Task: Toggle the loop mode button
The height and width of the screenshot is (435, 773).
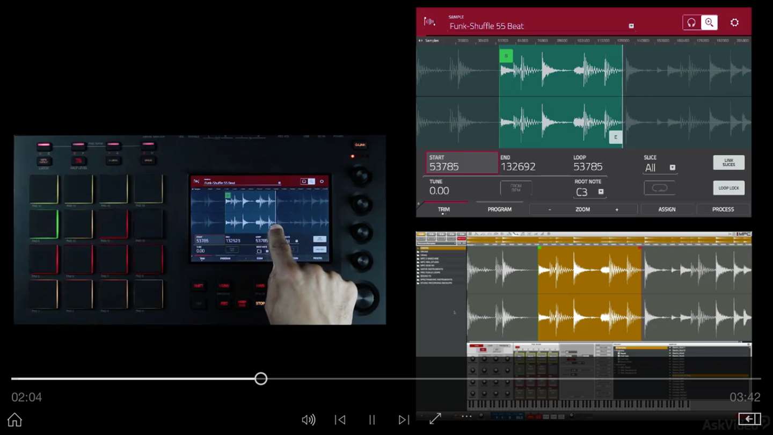Action: point(660,188)
